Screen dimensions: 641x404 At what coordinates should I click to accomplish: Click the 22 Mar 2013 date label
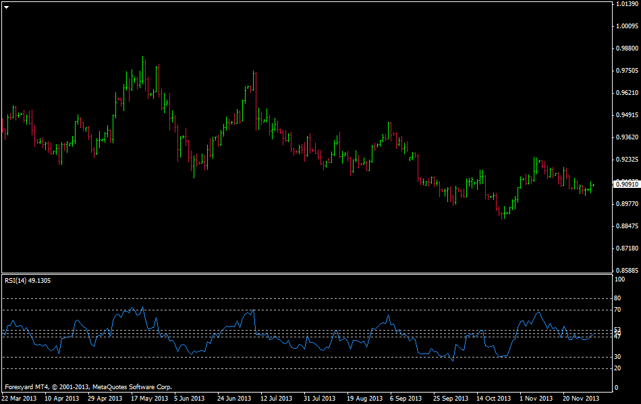20,398
